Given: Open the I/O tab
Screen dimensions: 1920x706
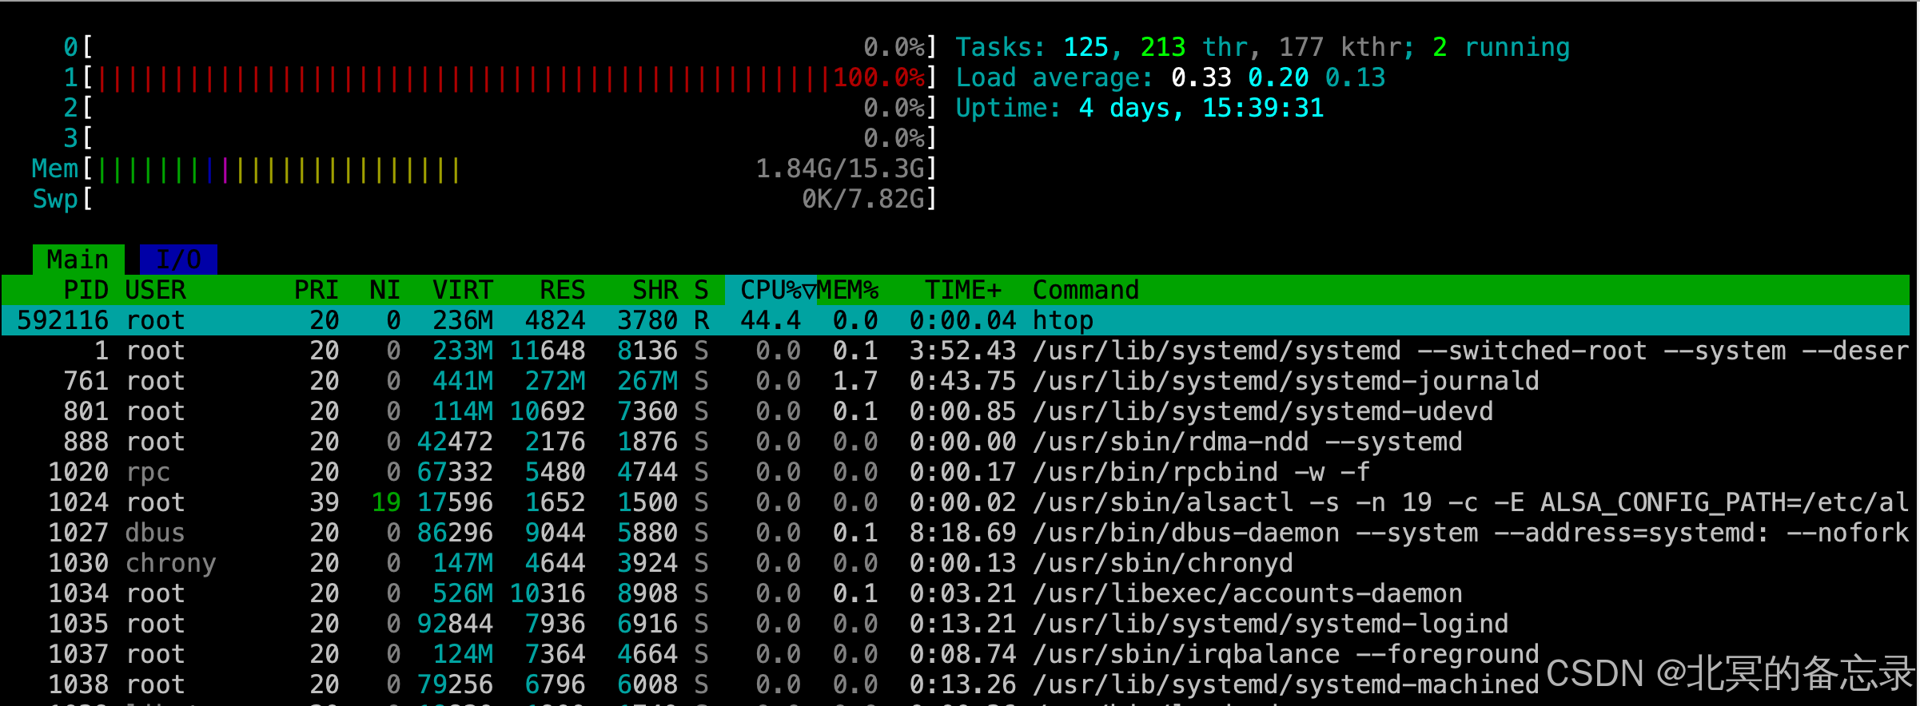Looking at the screenshot, I should (178, 260).
